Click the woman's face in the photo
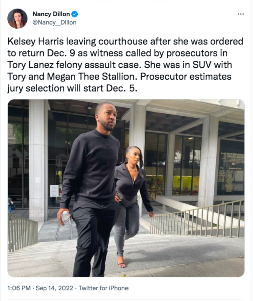 134,156
